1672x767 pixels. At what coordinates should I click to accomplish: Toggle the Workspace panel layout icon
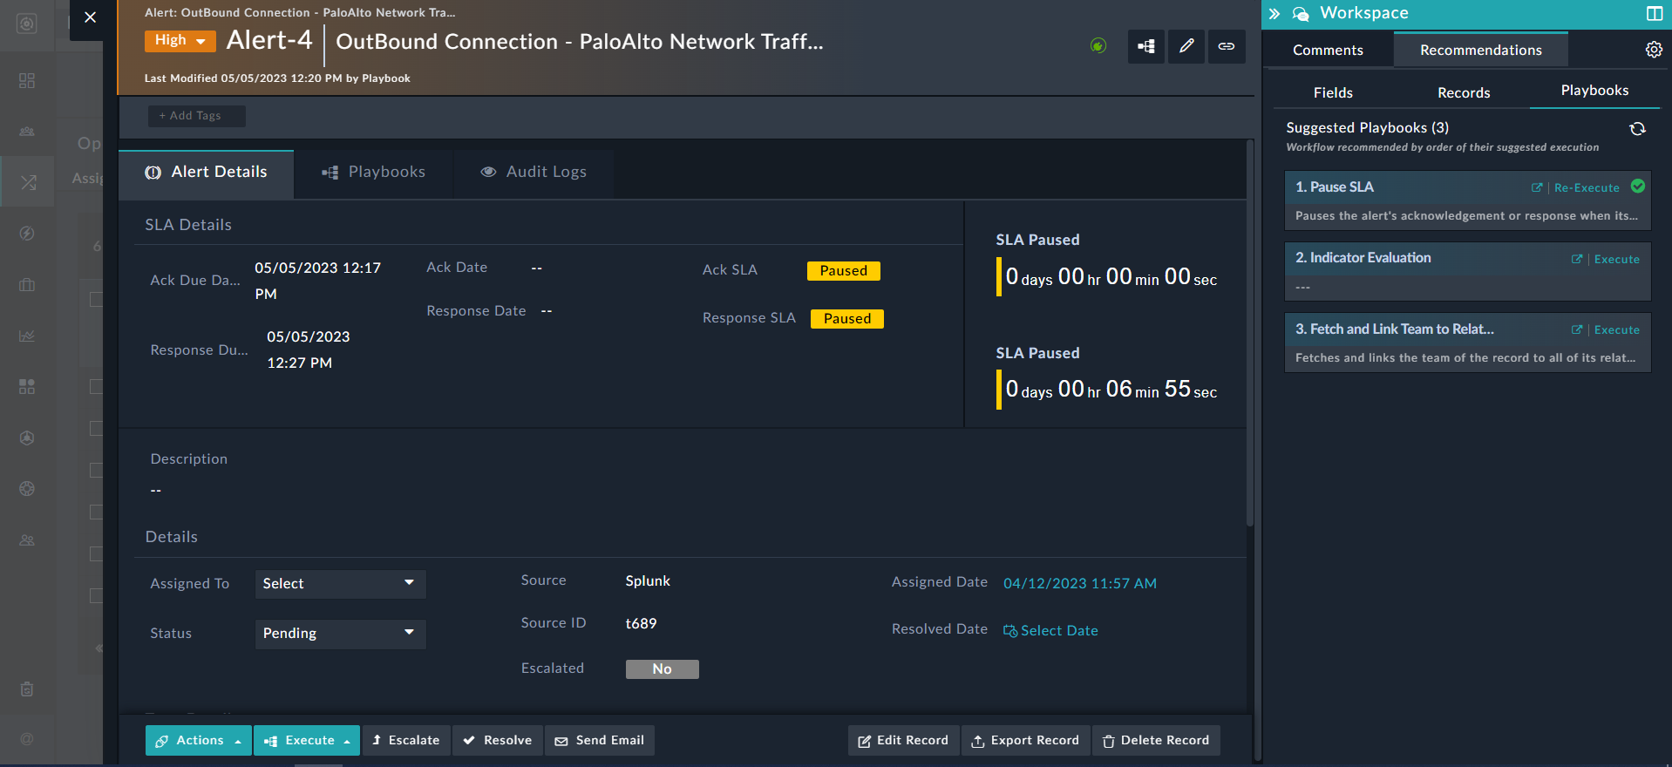coord(1654,13)
